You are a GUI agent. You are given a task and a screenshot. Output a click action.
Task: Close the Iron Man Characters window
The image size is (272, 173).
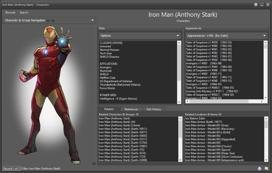pyautogui.click(x=268, y=5)
